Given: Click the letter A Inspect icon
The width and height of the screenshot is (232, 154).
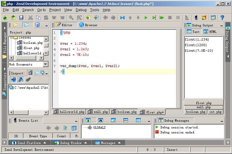Looking at the screenshot, I should (21, 80).
